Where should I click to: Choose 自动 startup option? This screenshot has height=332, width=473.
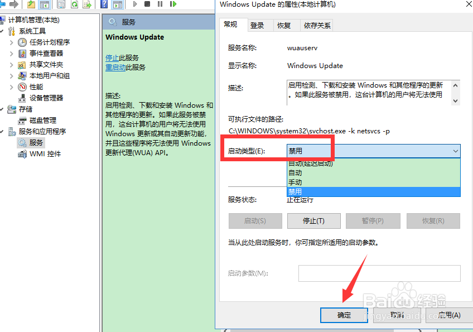tap(374, 173)
